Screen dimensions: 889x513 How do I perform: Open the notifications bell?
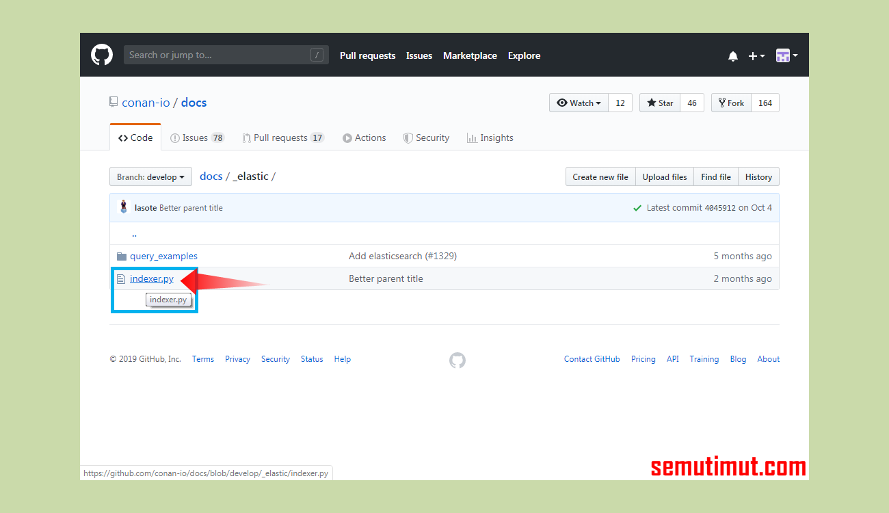[x=733, y=56]
